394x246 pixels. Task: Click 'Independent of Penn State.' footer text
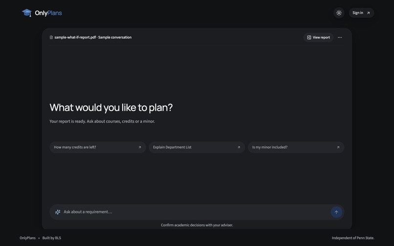point(353,238)
